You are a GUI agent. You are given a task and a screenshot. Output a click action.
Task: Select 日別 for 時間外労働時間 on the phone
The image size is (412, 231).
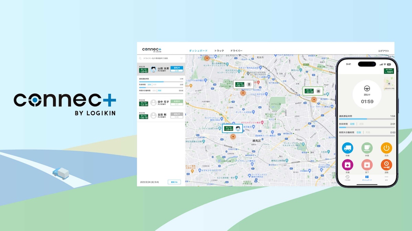pyautogui.click(x=359, y=132)
